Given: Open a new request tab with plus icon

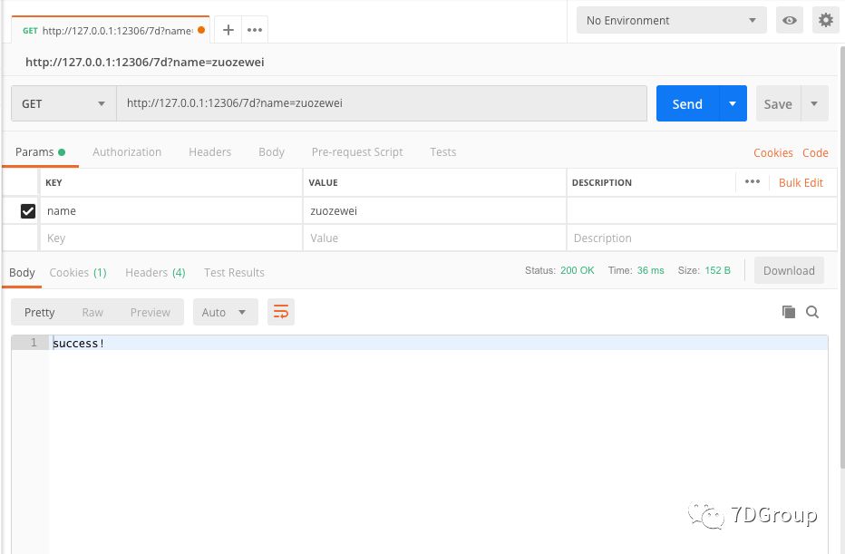Looking at the screenshot, I should (228, 29).
